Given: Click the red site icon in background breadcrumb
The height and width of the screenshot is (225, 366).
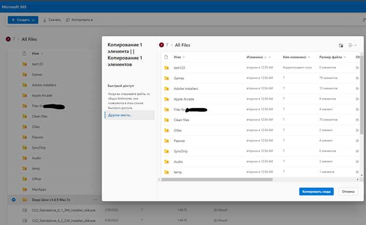Looking at the screenshot, I should pyautogui.click(x=8, y=39).
